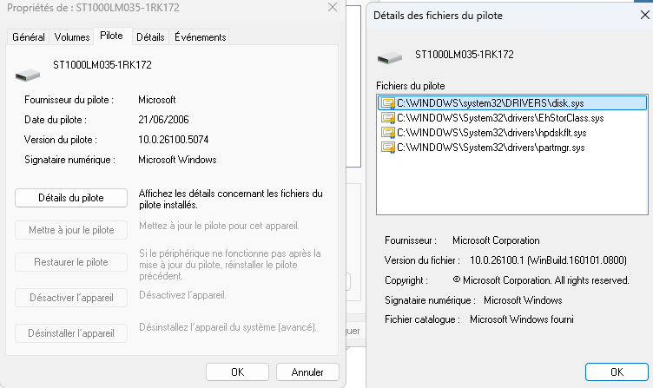Click OK in the Propriétés dialog
Image resolution: width=653 pixels, height=388 pixels.
237,372
